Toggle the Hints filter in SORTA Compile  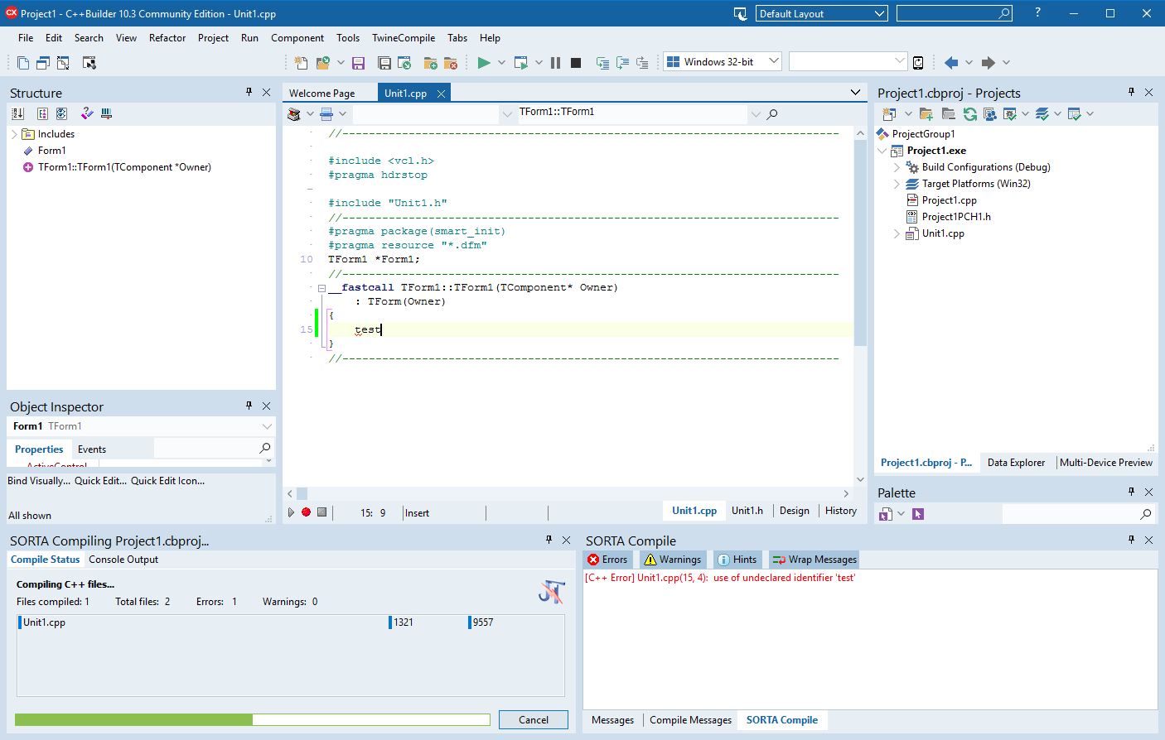pos(737,560)
